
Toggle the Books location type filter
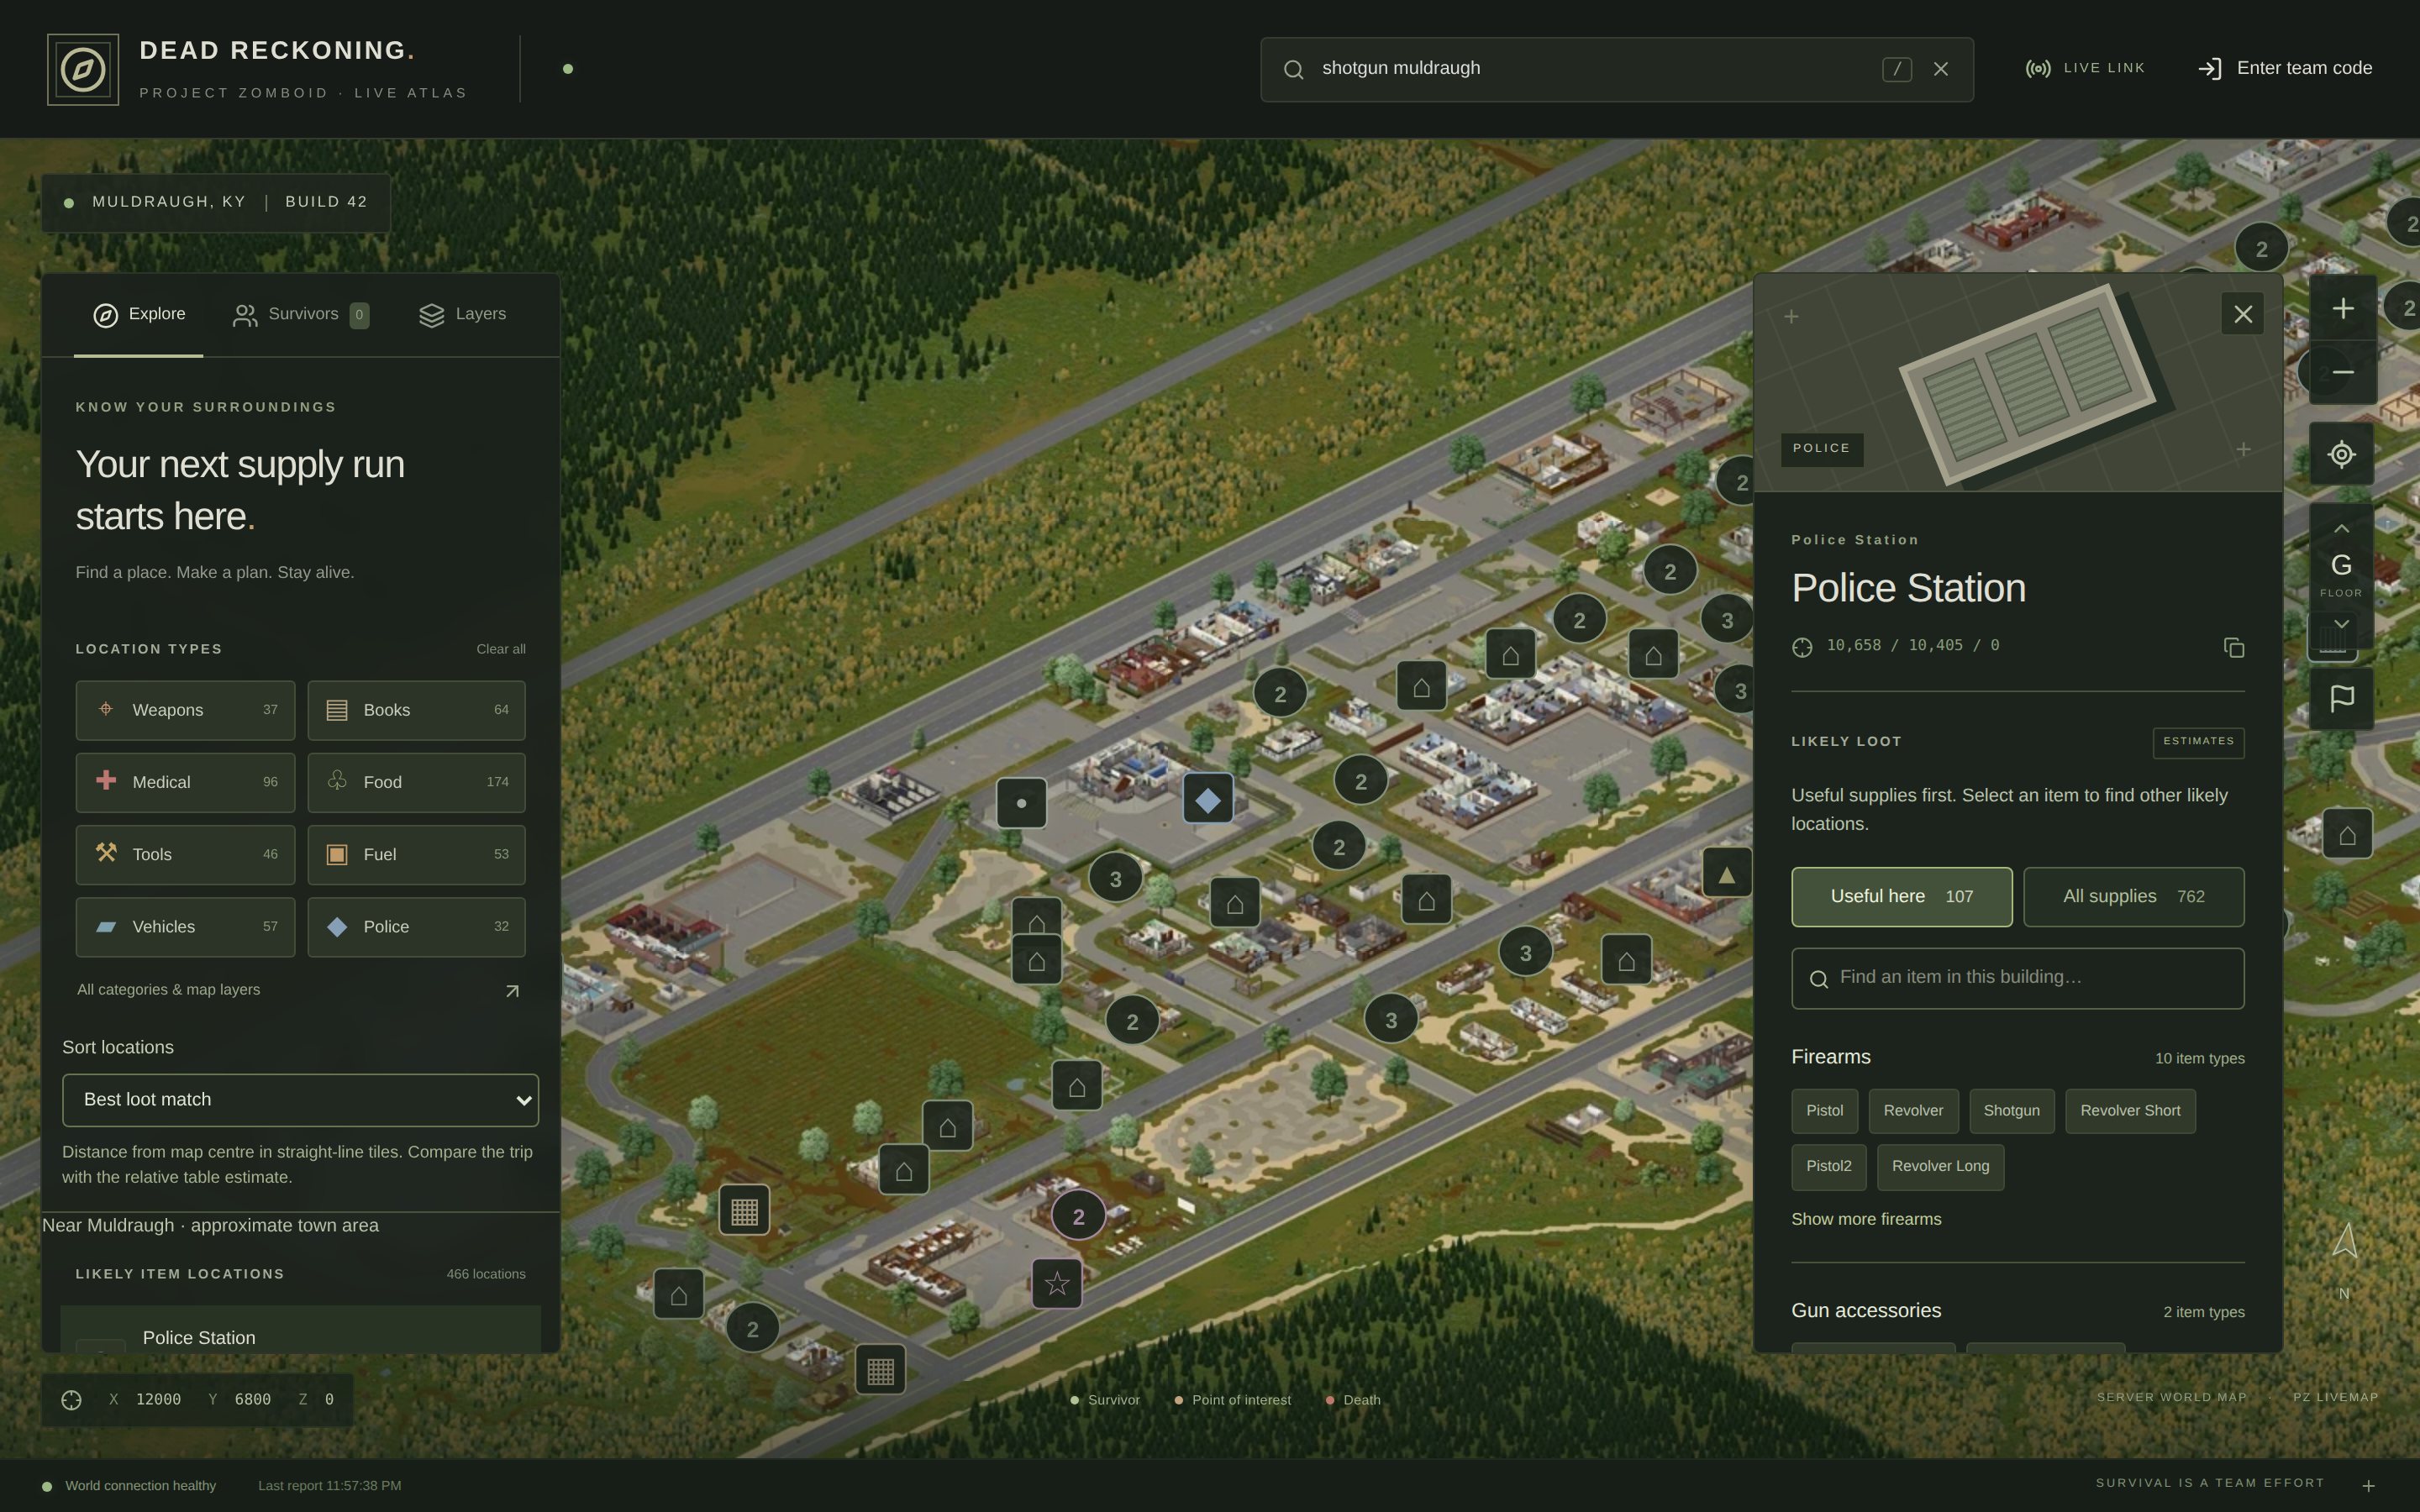(x=416, y=710)
